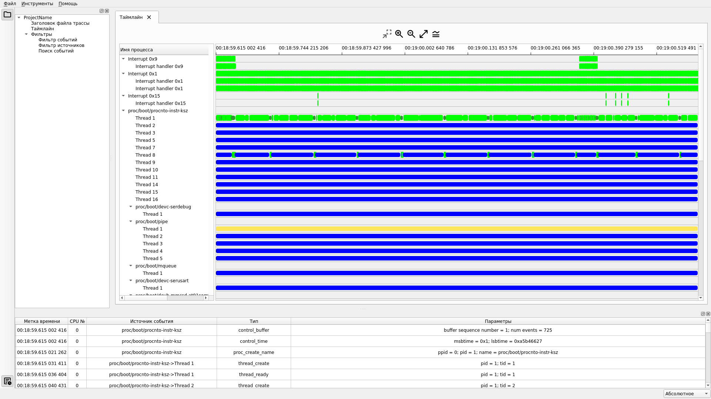Viewport: 711px width, 399px height.
Task: Open the Абсолютное time mode dropdown
Action: coord(686,393)
